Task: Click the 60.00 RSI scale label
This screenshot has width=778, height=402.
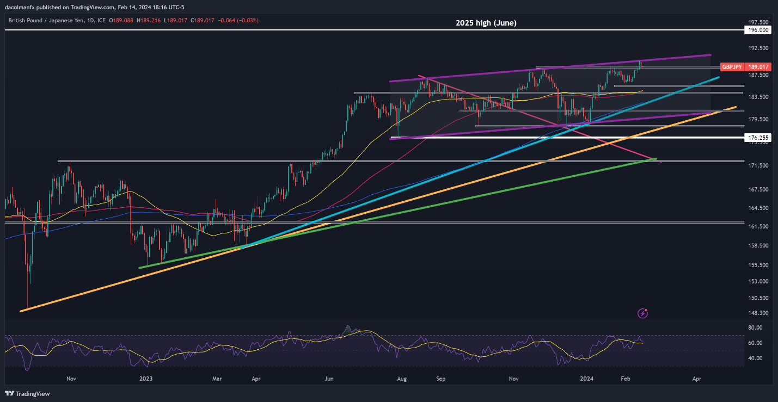Action: (x=755, y=343)
